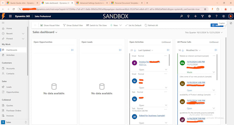
Task: Open Purchase Orders in sidebar
Action: [x=13, y=111]
